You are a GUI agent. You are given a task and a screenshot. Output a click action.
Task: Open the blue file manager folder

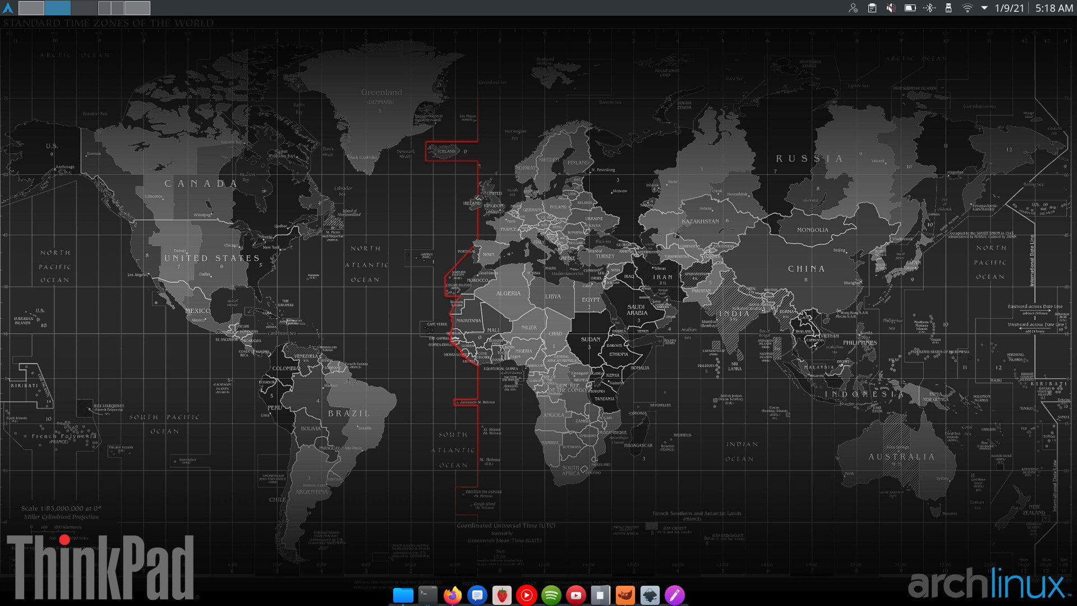click(402, 595)
